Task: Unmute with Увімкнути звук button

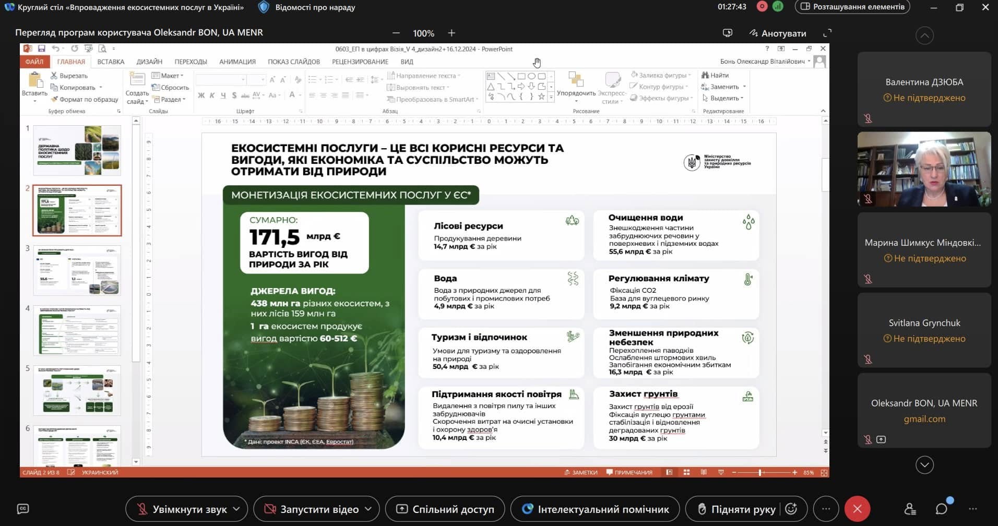Action: point(182,509)
